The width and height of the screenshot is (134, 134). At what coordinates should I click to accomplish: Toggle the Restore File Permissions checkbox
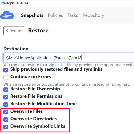pos(6,97)
